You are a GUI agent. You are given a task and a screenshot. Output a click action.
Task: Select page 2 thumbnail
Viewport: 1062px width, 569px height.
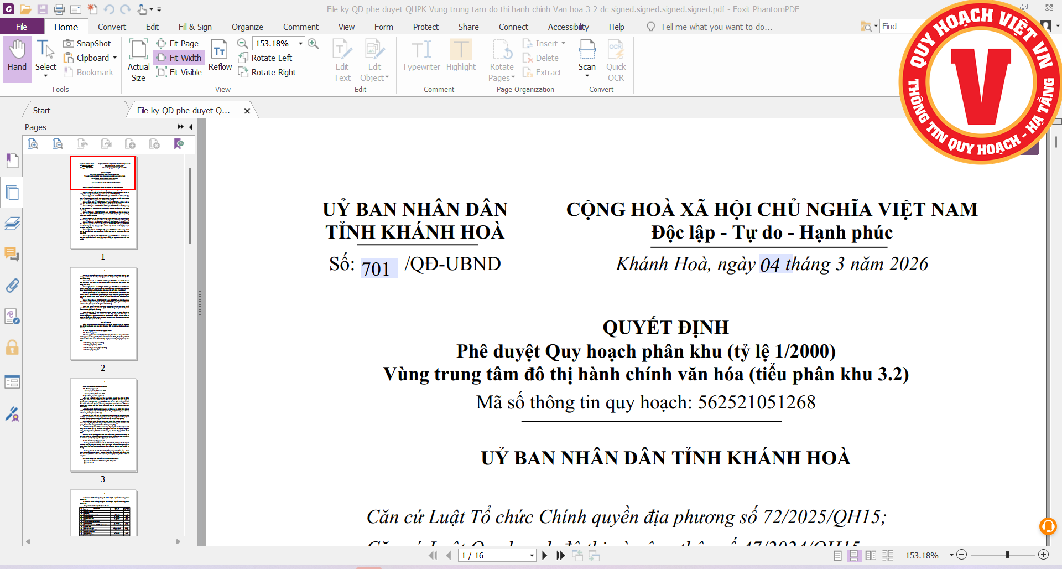coord(103,314)
